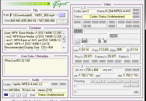Click the I470 indicator
This screenshot has width=146, height=101.
coord(136,22)
